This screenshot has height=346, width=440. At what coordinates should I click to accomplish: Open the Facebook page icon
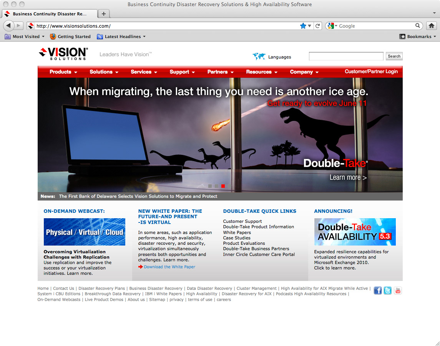[378, 290]
